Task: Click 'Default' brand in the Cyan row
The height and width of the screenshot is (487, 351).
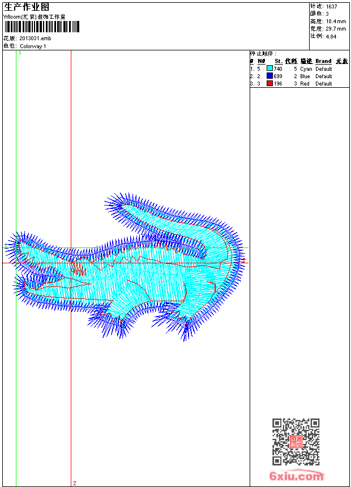Action: point(324,69)
